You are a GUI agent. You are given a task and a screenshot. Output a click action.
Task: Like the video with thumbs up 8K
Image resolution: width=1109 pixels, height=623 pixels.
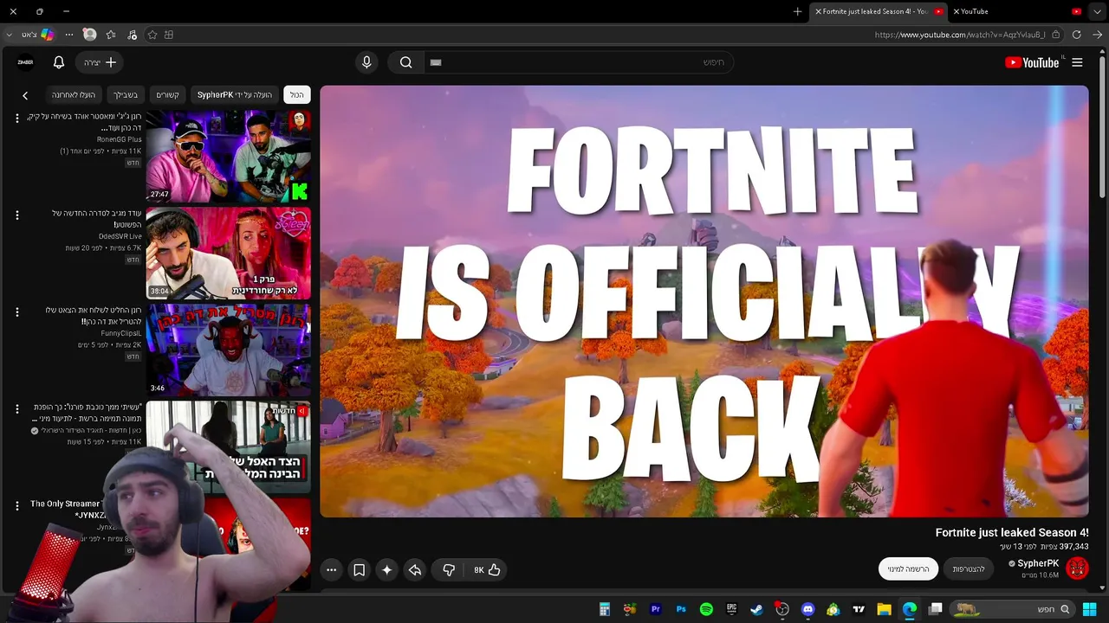point(487,569)
